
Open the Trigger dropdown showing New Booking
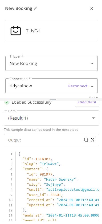[51, 63]
